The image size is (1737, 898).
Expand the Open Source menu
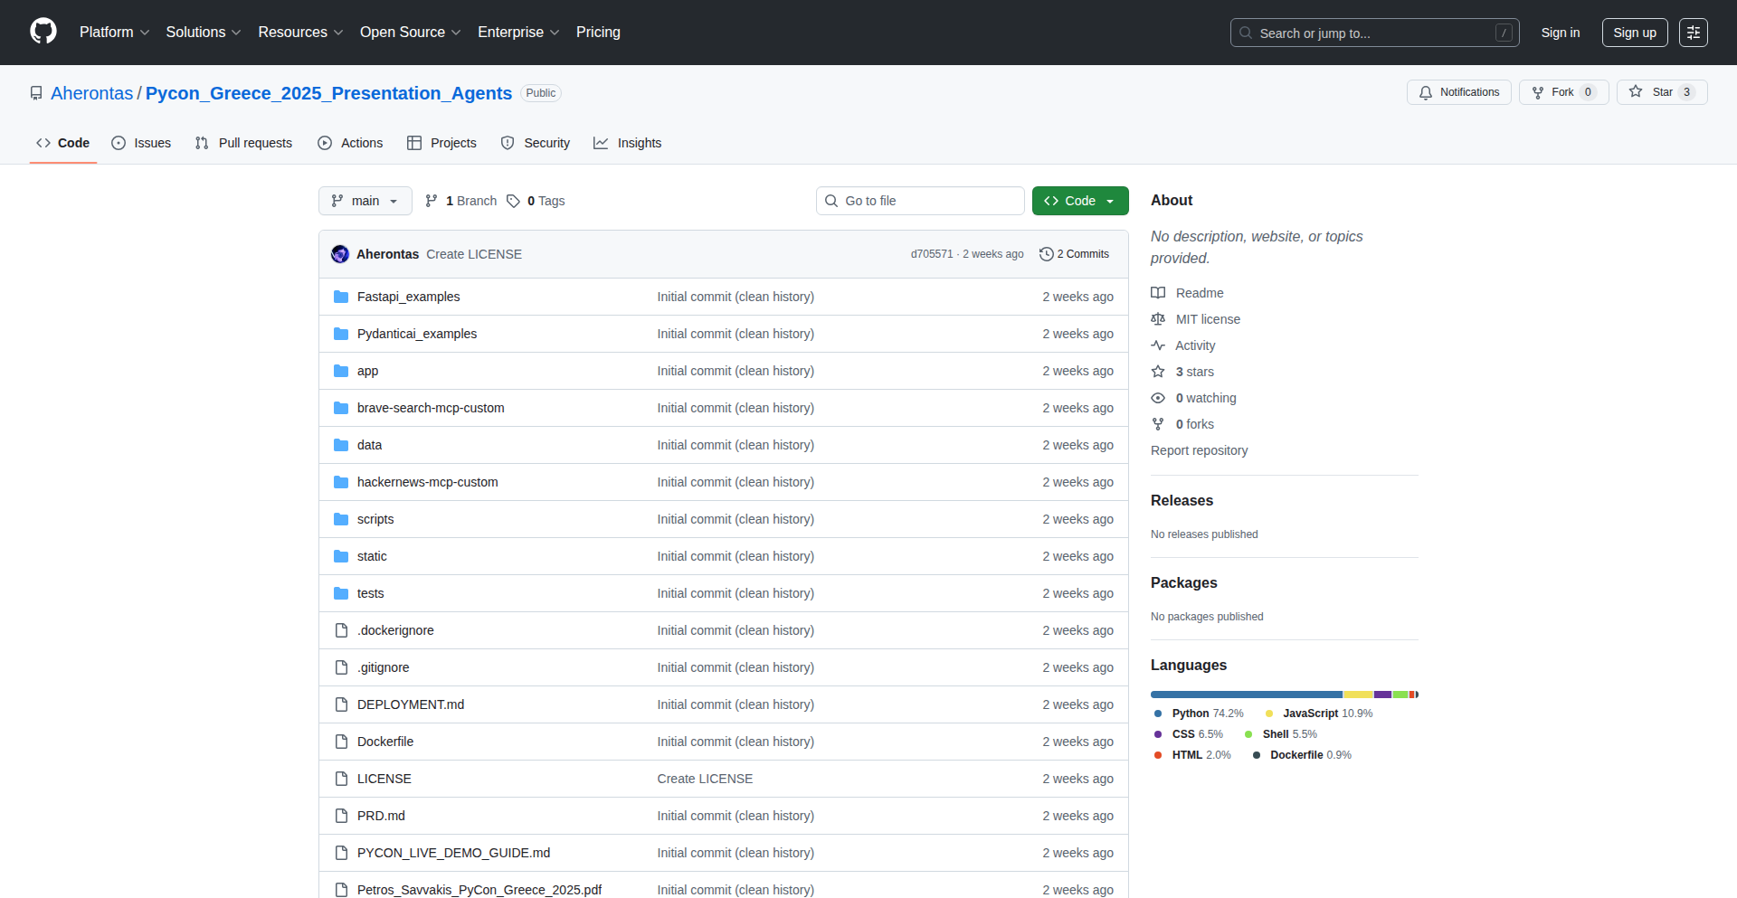click(410, 32)
